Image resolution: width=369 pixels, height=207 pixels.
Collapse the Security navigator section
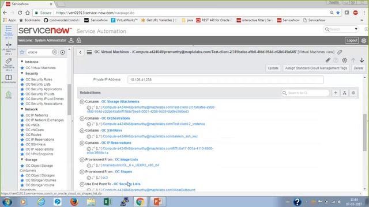pyautogui.click(x=22, y=74)
